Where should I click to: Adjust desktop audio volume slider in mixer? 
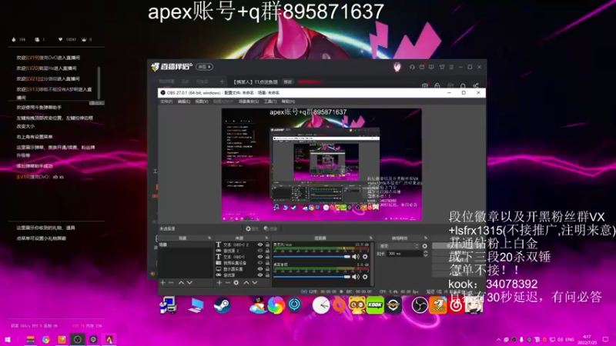[311, 277]
